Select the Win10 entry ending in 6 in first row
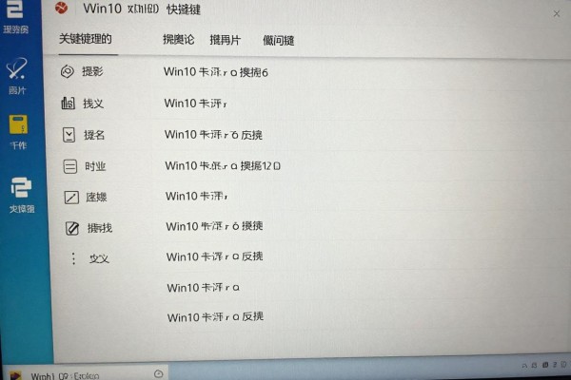This screenshot has width=571, height=380. (x=216, y=72)
